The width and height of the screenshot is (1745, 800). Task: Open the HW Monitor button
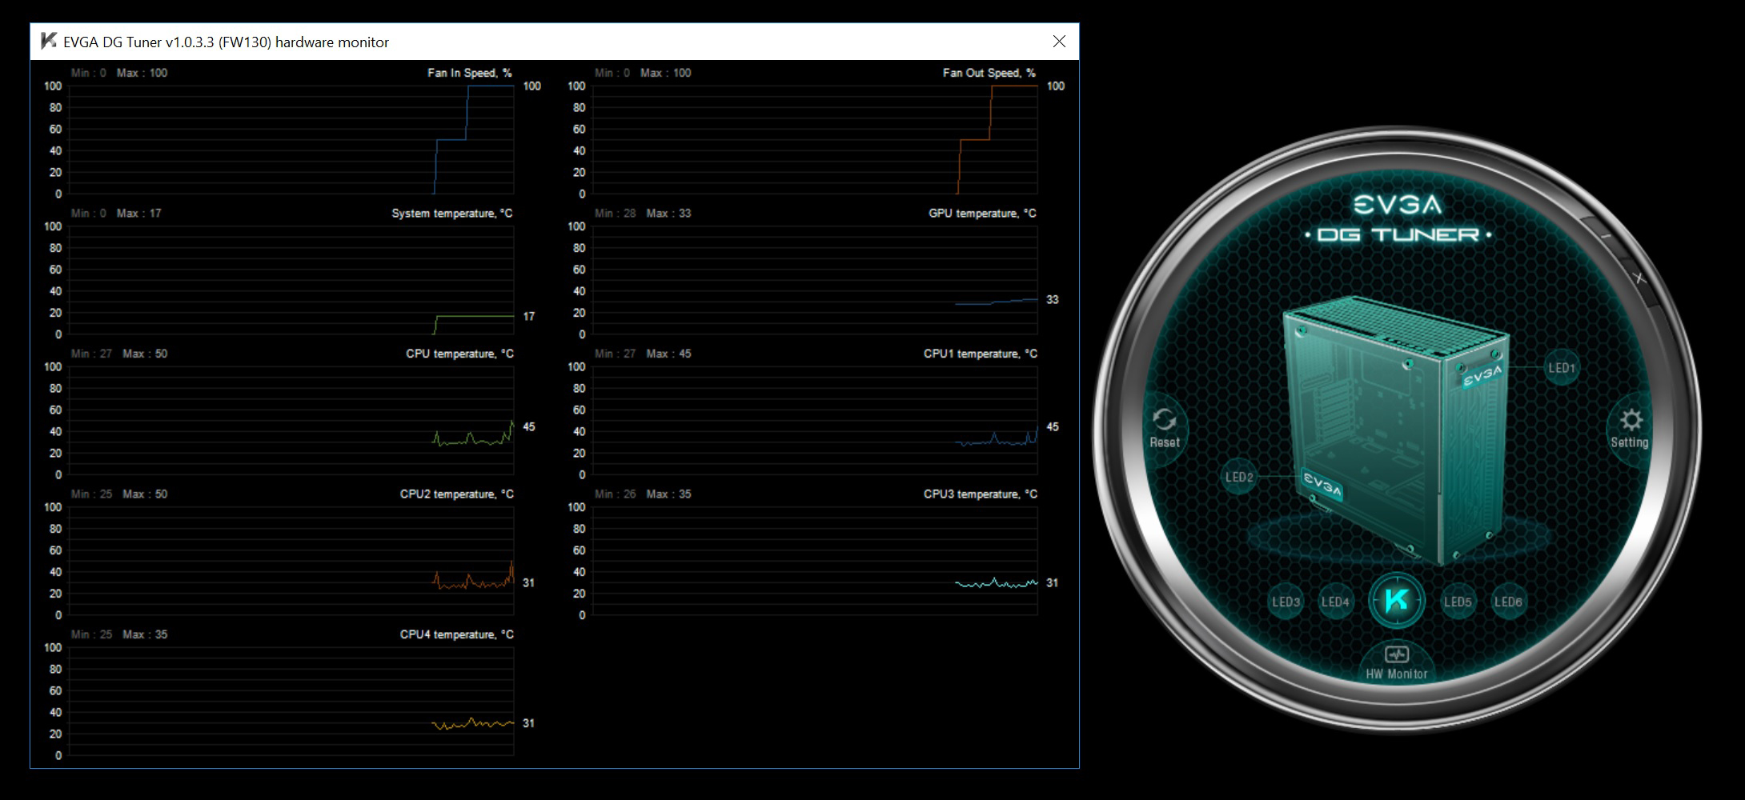point(1397,663)
